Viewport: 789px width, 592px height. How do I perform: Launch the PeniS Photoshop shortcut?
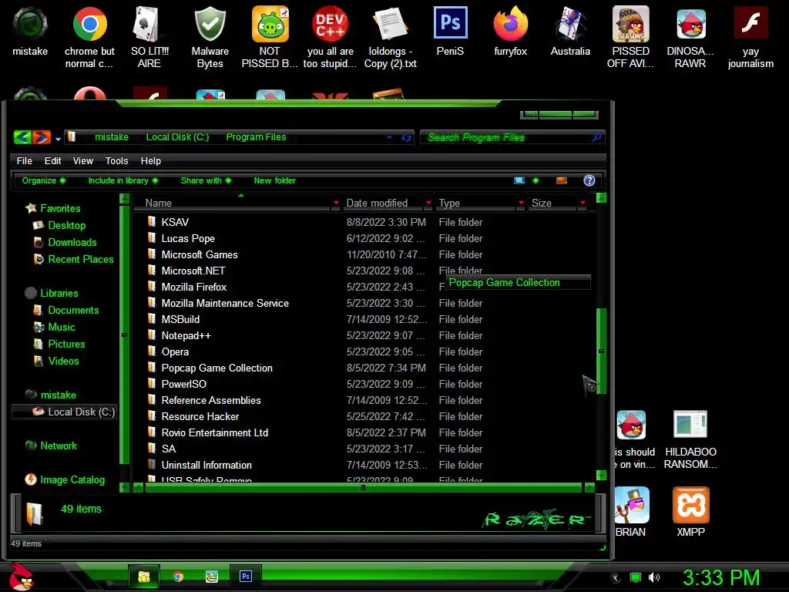tap(450, 31)
